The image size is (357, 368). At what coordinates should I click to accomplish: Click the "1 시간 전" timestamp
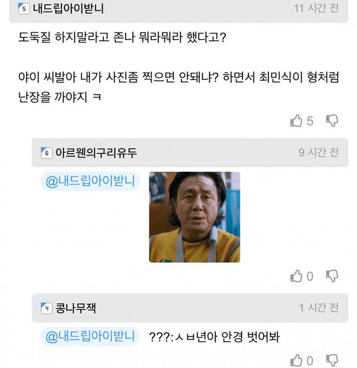click(319, 308)
